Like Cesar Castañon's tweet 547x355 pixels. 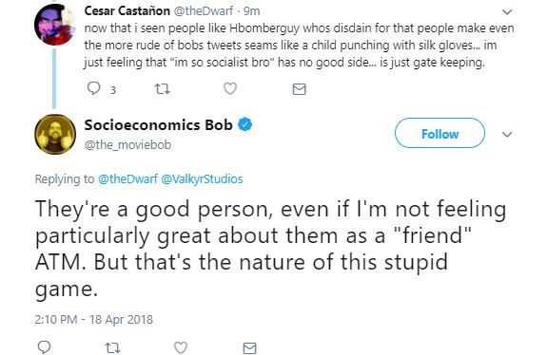tap(230, 89)
